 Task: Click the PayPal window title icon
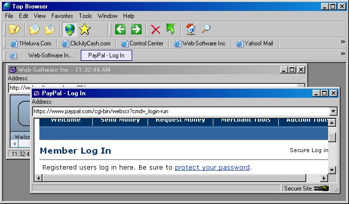pos(37,93)
